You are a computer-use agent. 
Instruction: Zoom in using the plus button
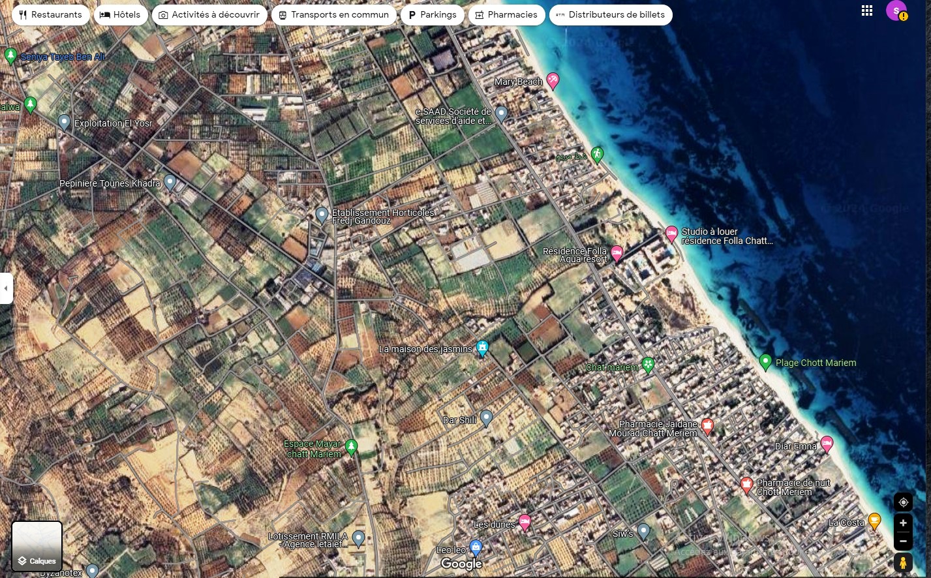(x=903, y=523)
